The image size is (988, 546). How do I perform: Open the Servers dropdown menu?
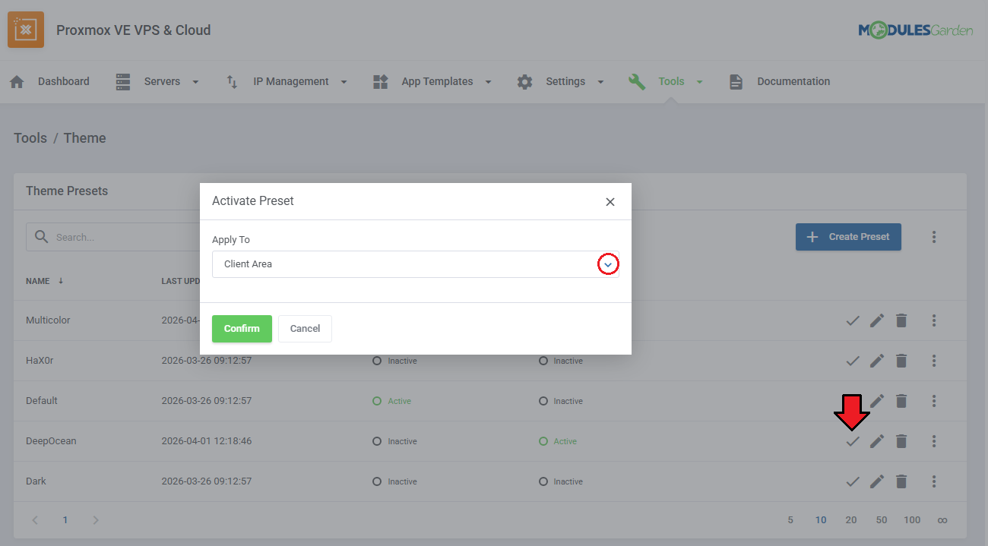point(157,82)
